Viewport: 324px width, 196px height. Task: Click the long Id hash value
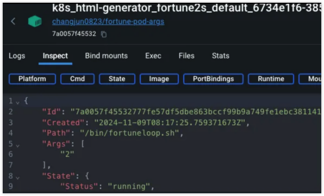point(196,112)
